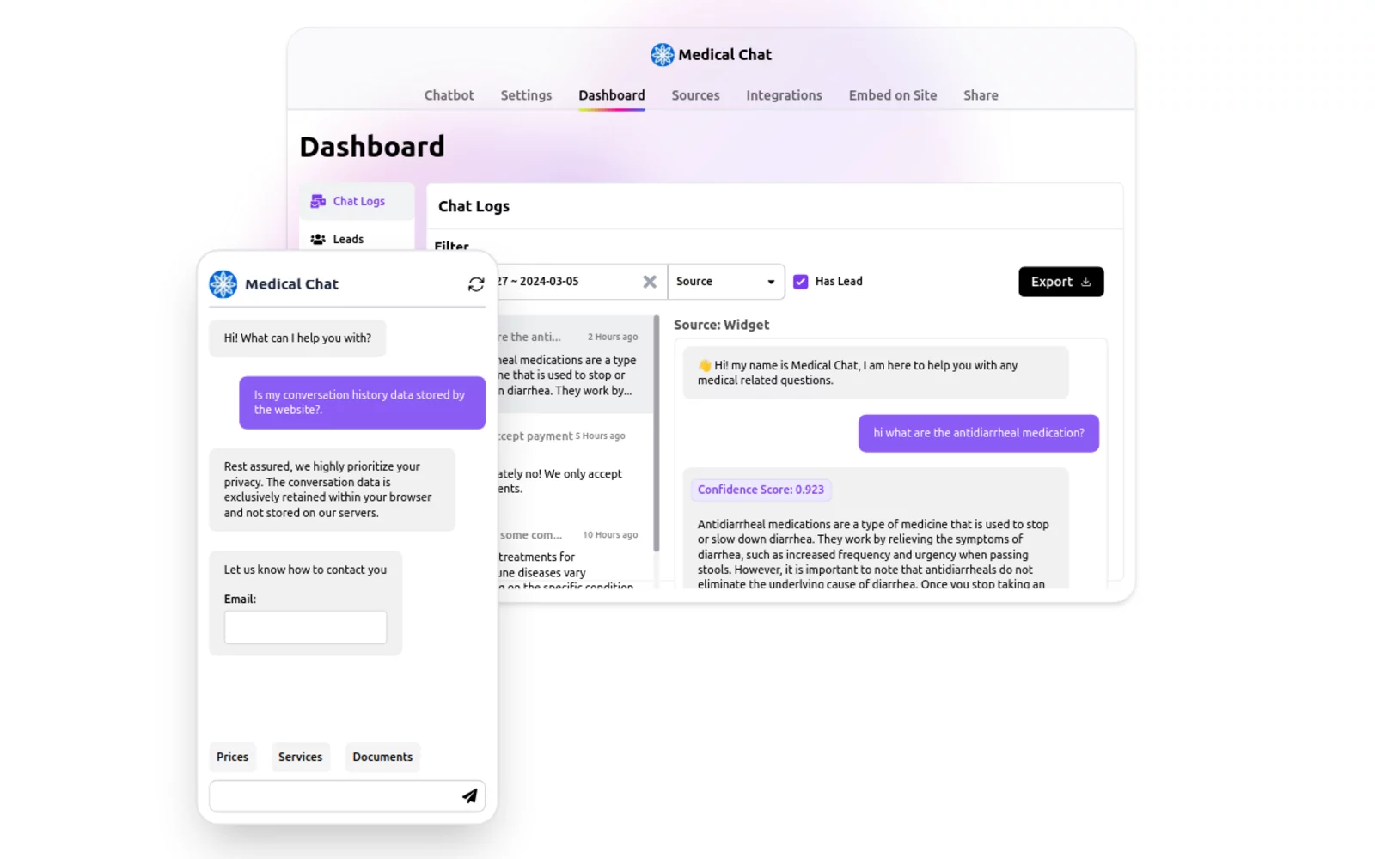Switch to the Settings tab

pos(525,95)
